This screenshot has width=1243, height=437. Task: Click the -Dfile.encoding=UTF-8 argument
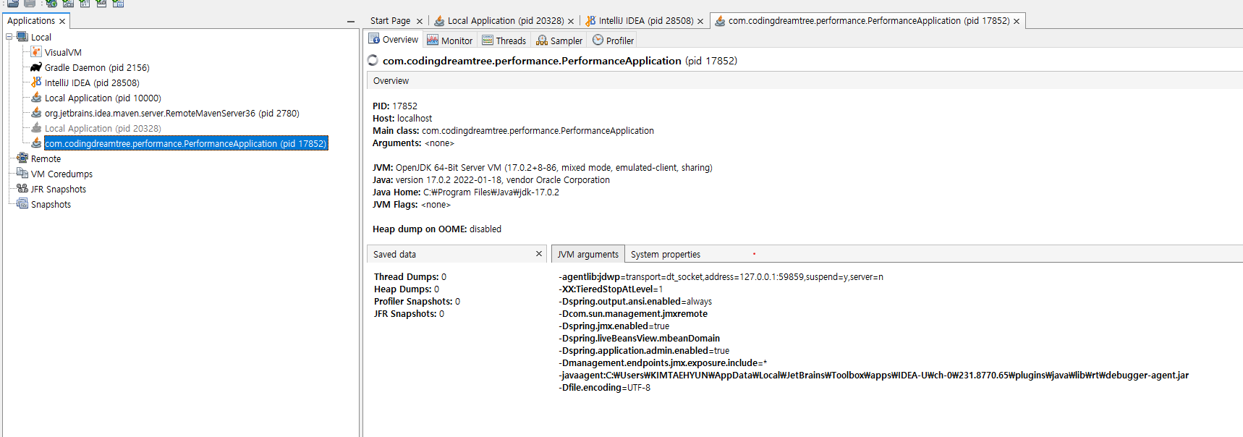tap(605, 387)
